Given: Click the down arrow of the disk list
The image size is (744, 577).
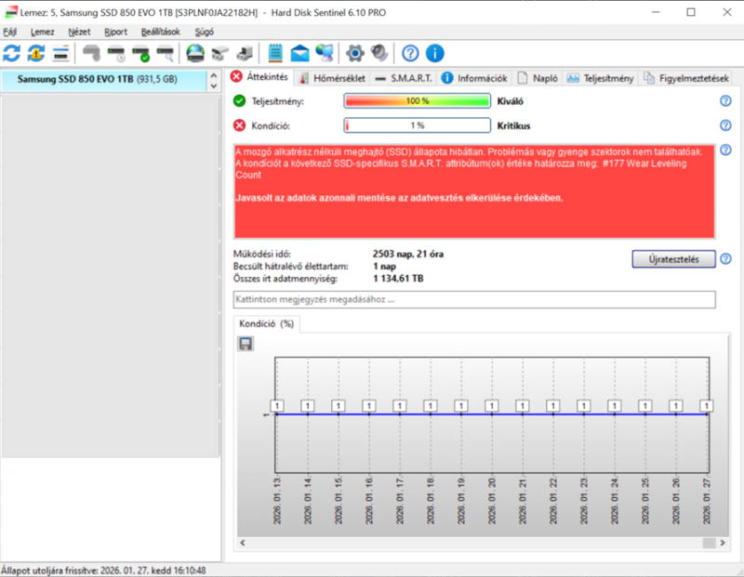Looking at the screenshot, I should pos(214,85).
